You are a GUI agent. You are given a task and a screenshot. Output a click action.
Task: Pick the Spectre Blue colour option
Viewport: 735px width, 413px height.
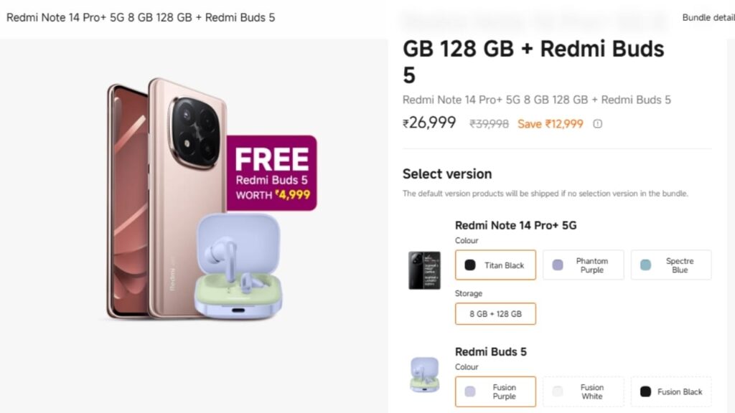(670, 265)
